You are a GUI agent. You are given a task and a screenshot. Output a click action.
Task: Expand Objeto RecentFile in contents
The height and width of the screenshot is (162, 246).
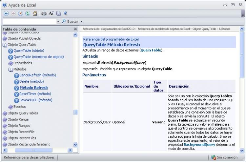pos(21,132)
